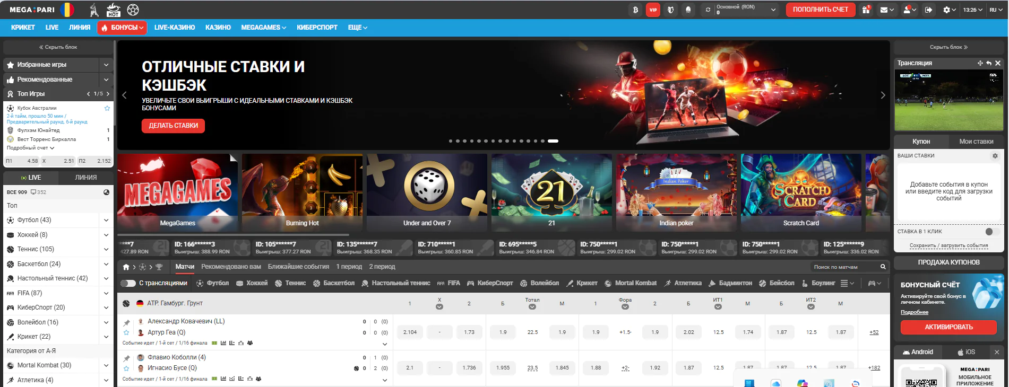The image size is (1009, 387).
Task: Open +52 more markets link
Action: pyautogui.click(x=874, y=332)
